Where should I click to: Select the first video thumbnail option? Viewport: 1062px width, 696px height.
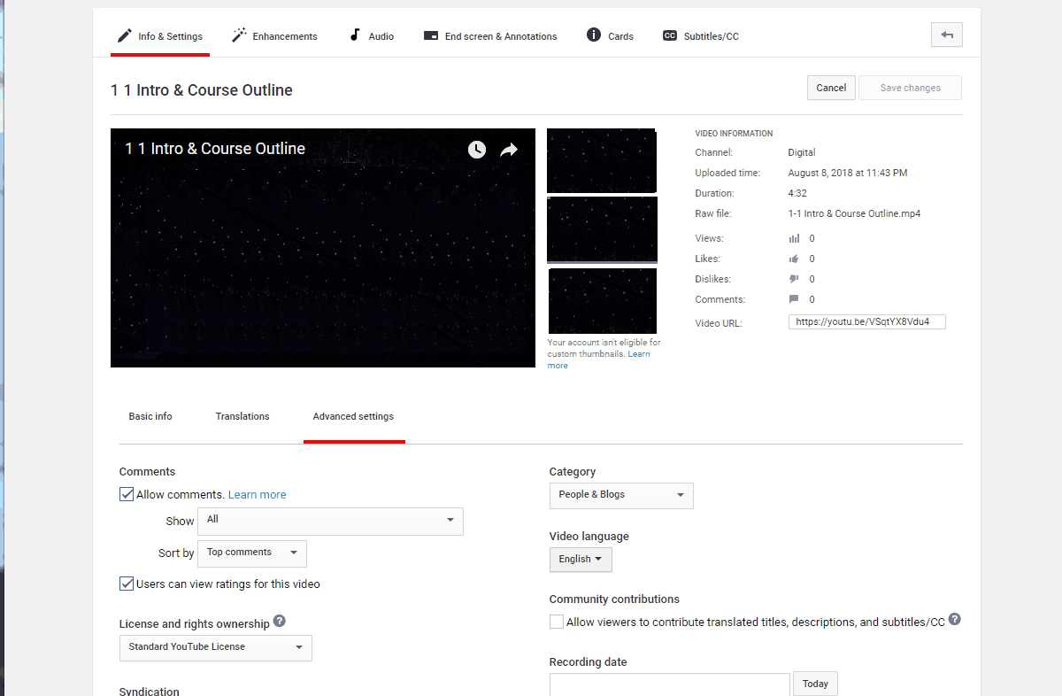point(602,161)
